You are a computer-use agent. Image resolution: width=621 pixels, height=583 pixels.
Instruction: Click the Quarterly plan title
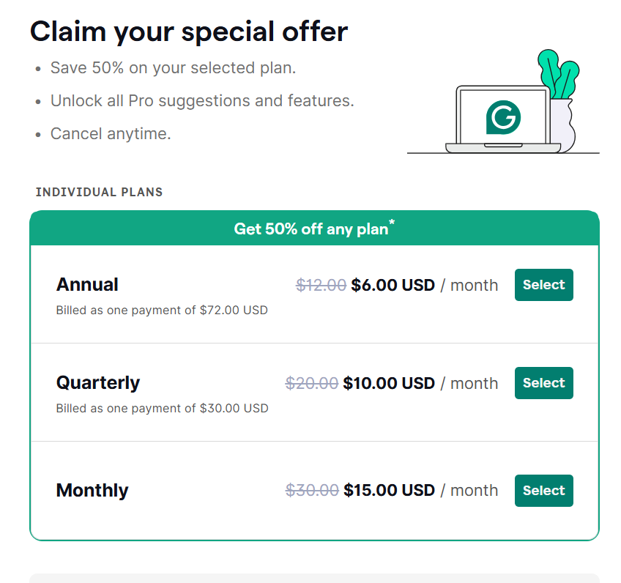pos(98,383)
